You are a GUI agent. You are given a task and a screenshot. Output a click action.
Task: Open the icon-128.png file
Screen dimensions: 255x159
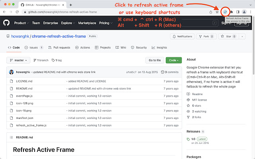(25, 103)
